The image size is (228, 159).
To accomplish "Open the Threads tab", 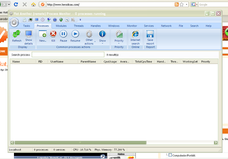I will [x=79, y=26].
